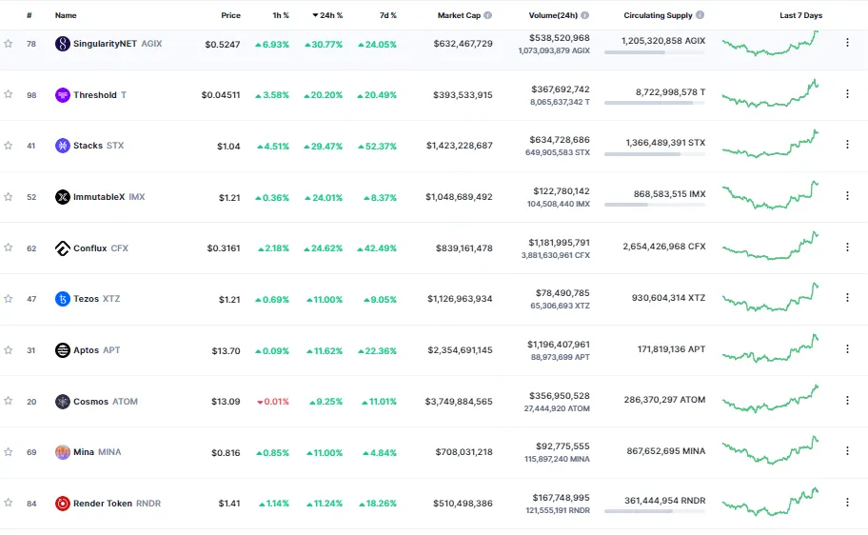Screen dimensions: 868x535
Task: Expand the Conflux row options menu
Action: click(x=847, y=247)
